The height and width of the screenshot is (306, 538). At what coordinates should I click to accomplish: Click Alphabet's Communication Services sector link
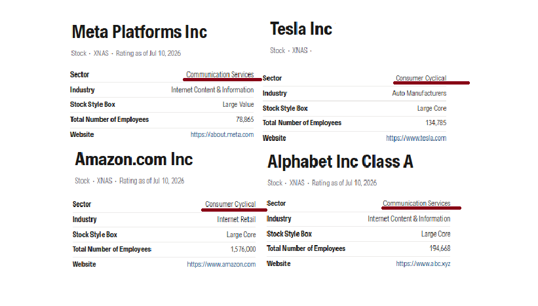tap(417, 203)
